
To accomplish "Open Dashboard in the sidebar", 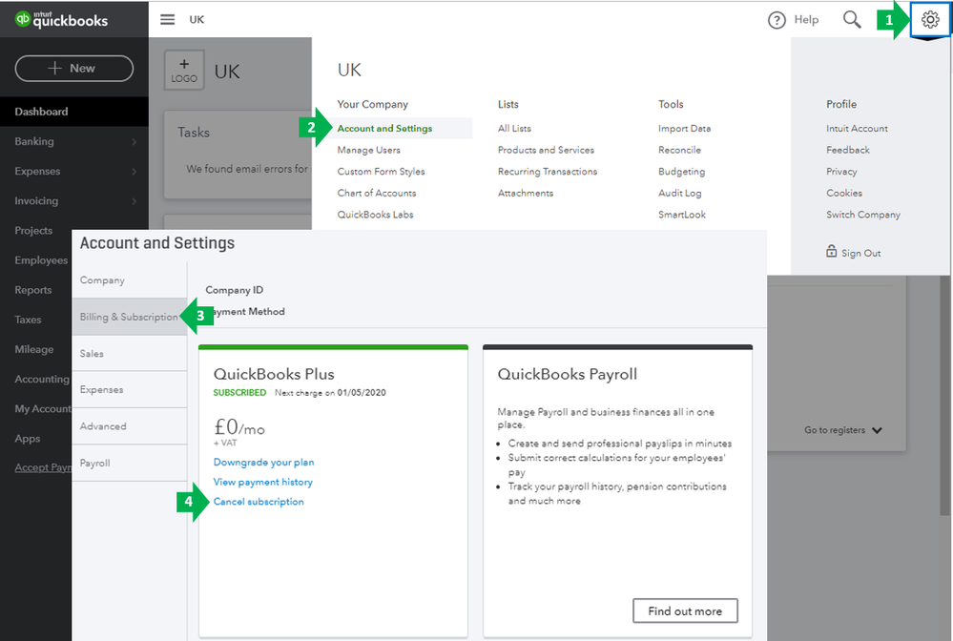I will (74, 112).
